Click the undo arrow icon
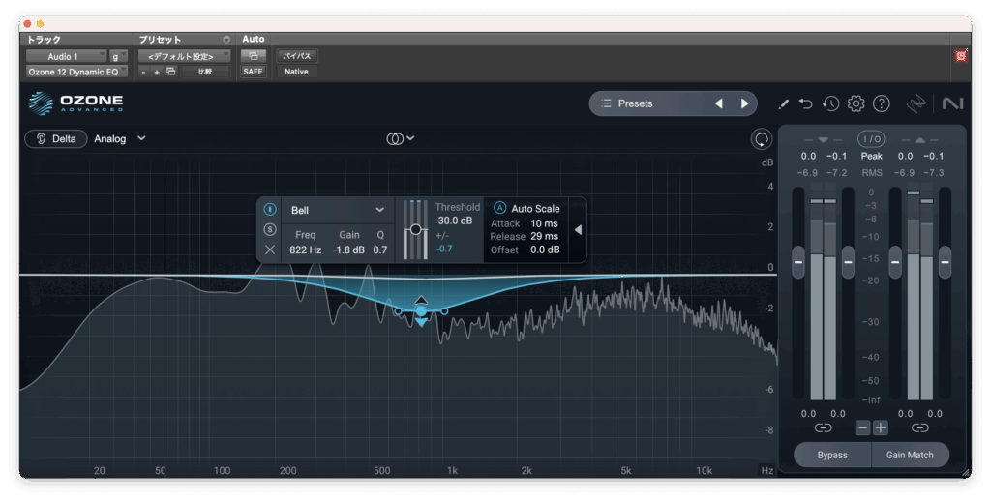 click(x=806, y=103)
